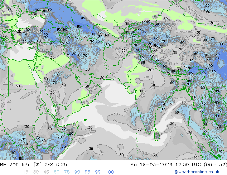Click legend value 90 in the bottom scale
The image size is (227, 175).
77,172
